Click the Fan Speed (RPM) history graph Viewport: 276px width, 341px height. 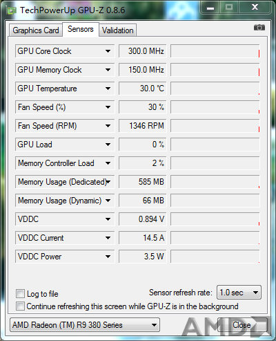click(x=215, y=126)
